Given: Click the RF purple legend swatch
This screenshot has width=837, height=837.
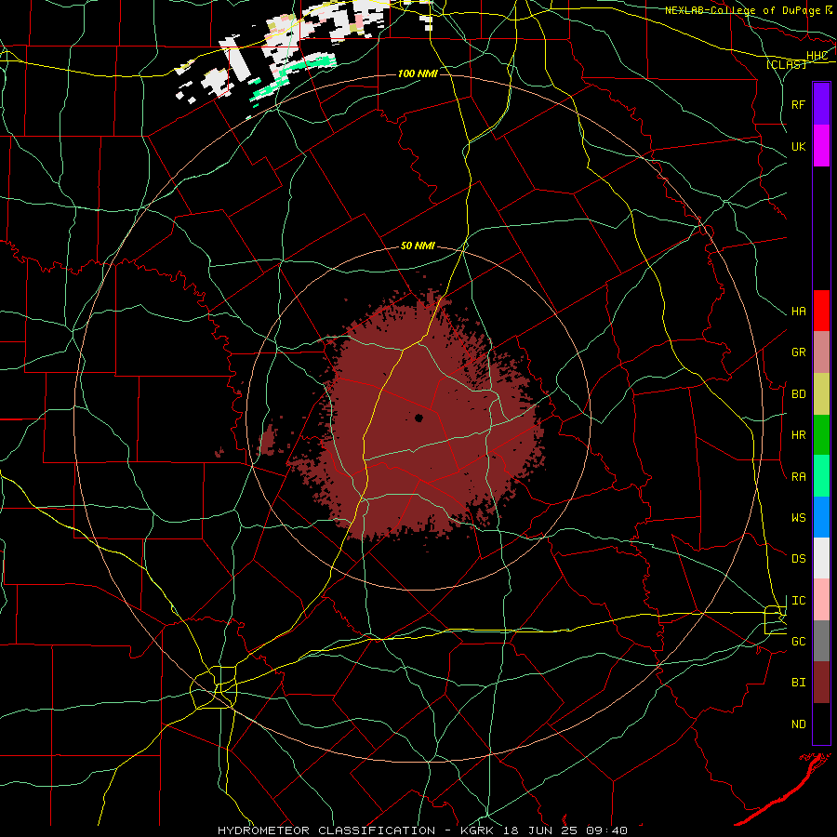Looking at the screenshot, I should coord(821,104).
